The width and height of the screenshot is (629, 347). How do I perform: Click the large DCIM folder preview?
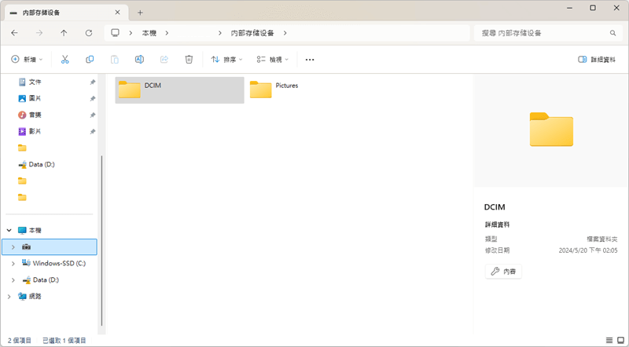pos(551,129)
